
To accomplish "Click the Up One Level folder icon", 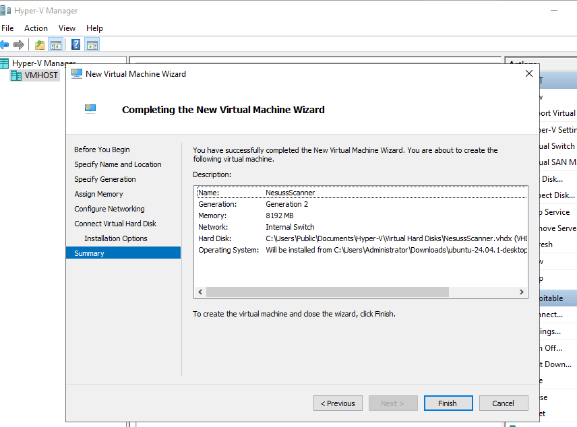I will tap(40, 45).
